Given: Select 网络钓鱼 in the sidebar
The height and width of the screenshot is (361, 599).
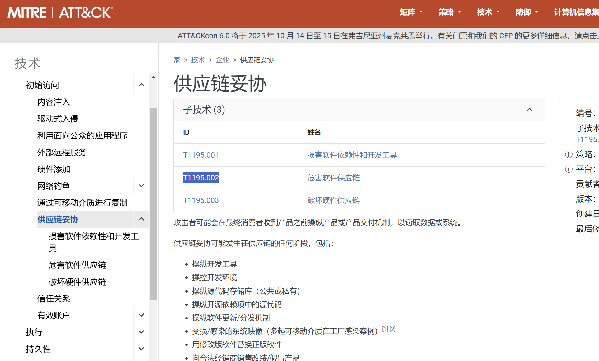Looking at the screenshot, I should [x=54, y=186].
